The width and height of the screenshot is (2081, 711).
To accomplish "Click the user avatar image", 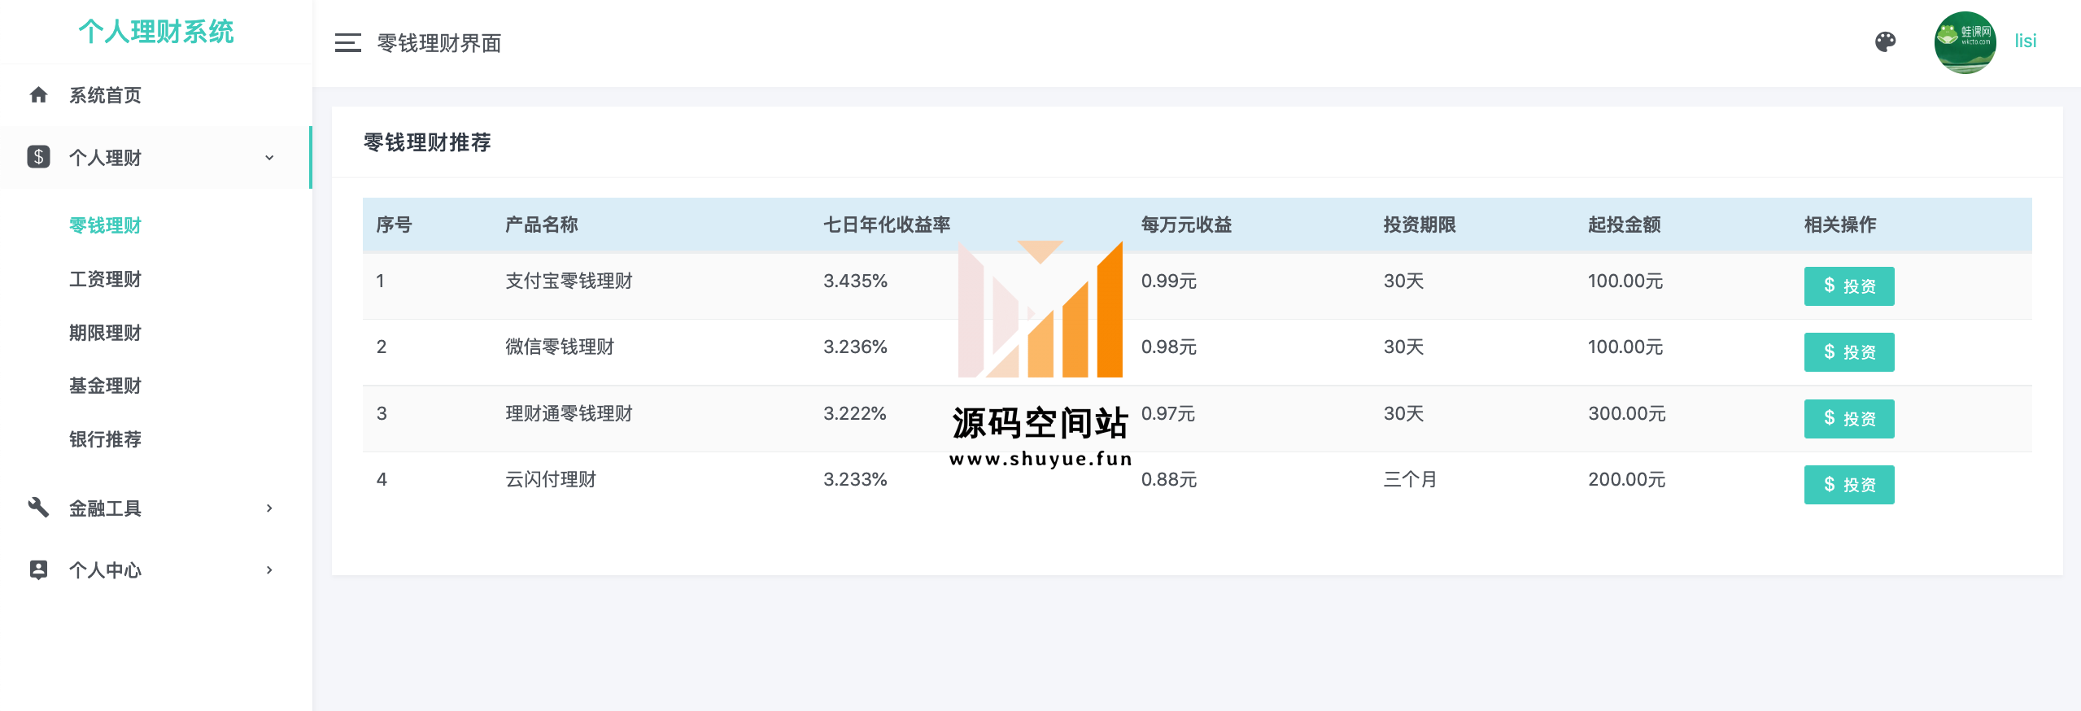I will [1965, 42].
